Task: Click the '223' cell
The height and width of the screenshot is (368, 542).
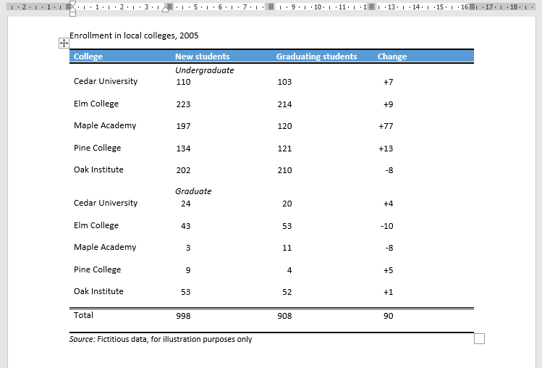Action: 183,104
